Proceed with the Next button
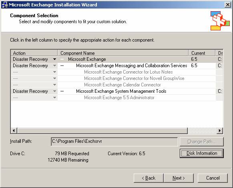Screen dimensions: 233x188 (x=179, y=178)
